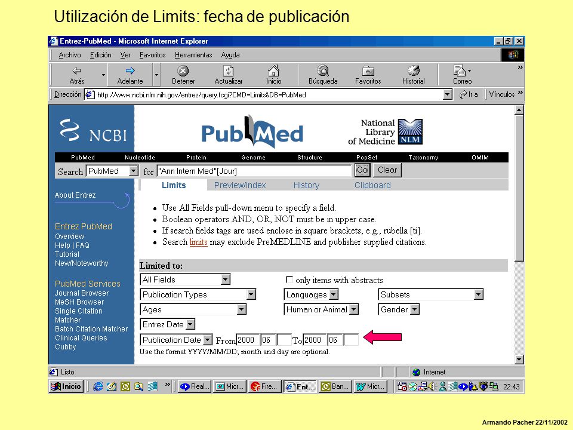Open the Languages dropdown
Image resolution: width=573 pixels, height=430 pixels.
[x=311, y=294]
